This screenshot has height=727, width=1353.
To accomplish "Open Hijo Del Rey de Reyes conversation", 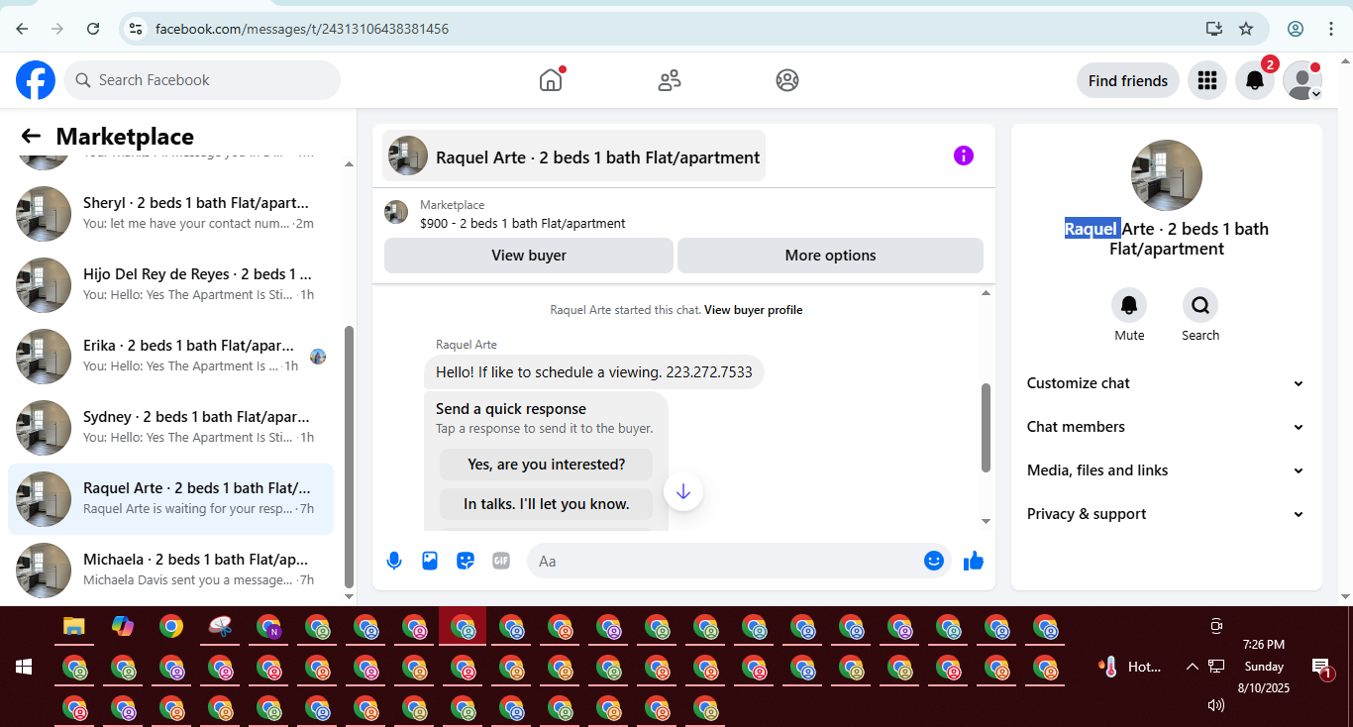I will click(170, 285).
